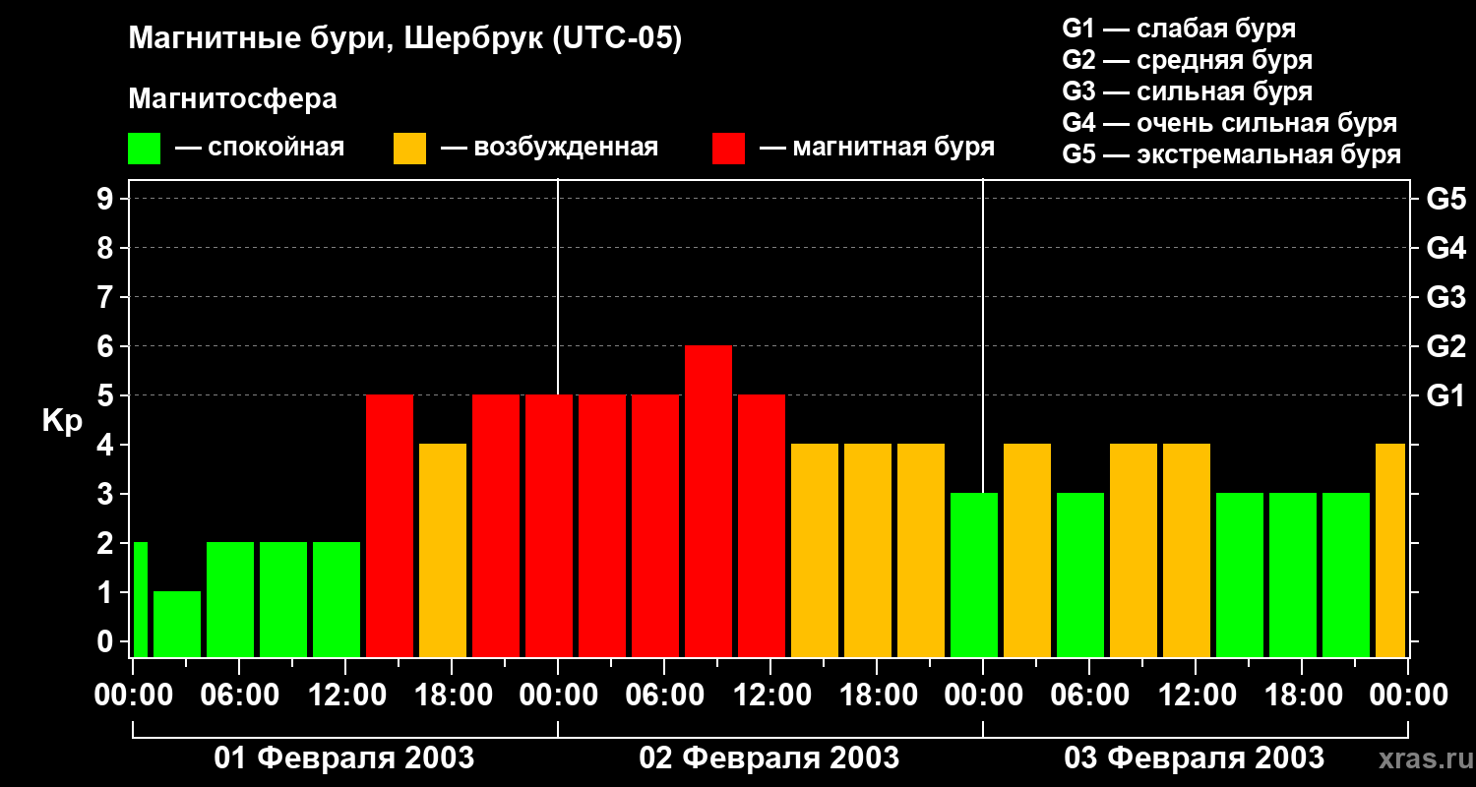1476x787 pixels.
Task: Click the "G1 — слабая буря" legend line
Action: point(1179,29)
